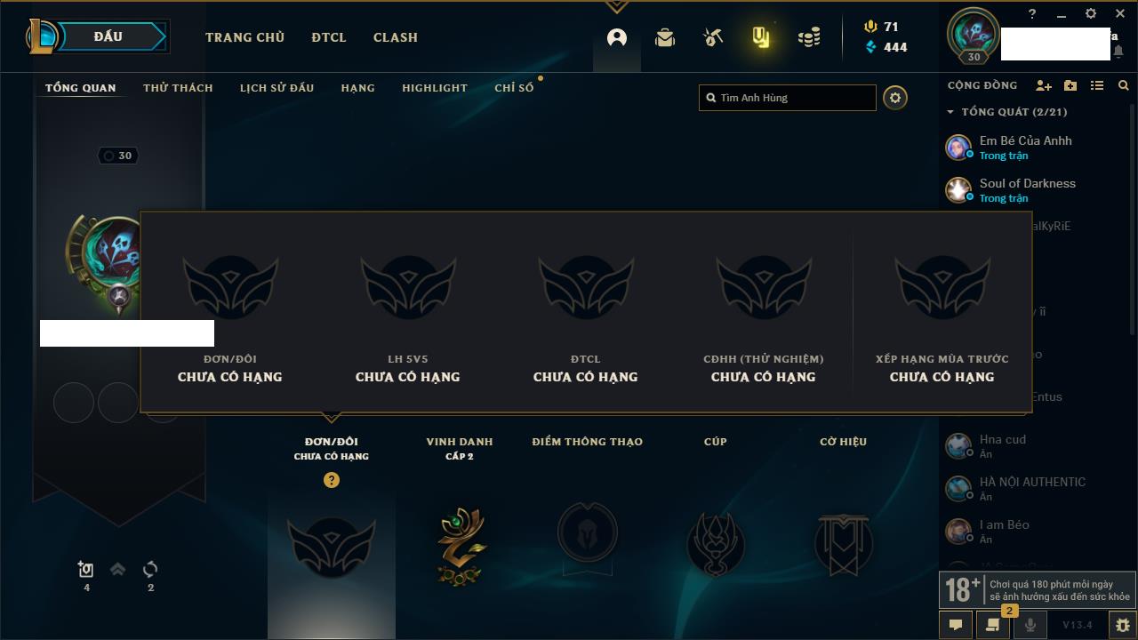Open the notifications bell beside profile name

pos(1118,52)
